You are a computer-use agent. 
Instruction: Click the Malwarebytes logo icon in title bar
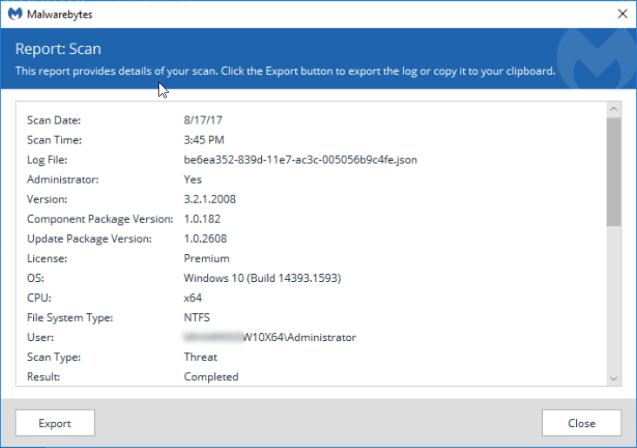tap(15, 14)
